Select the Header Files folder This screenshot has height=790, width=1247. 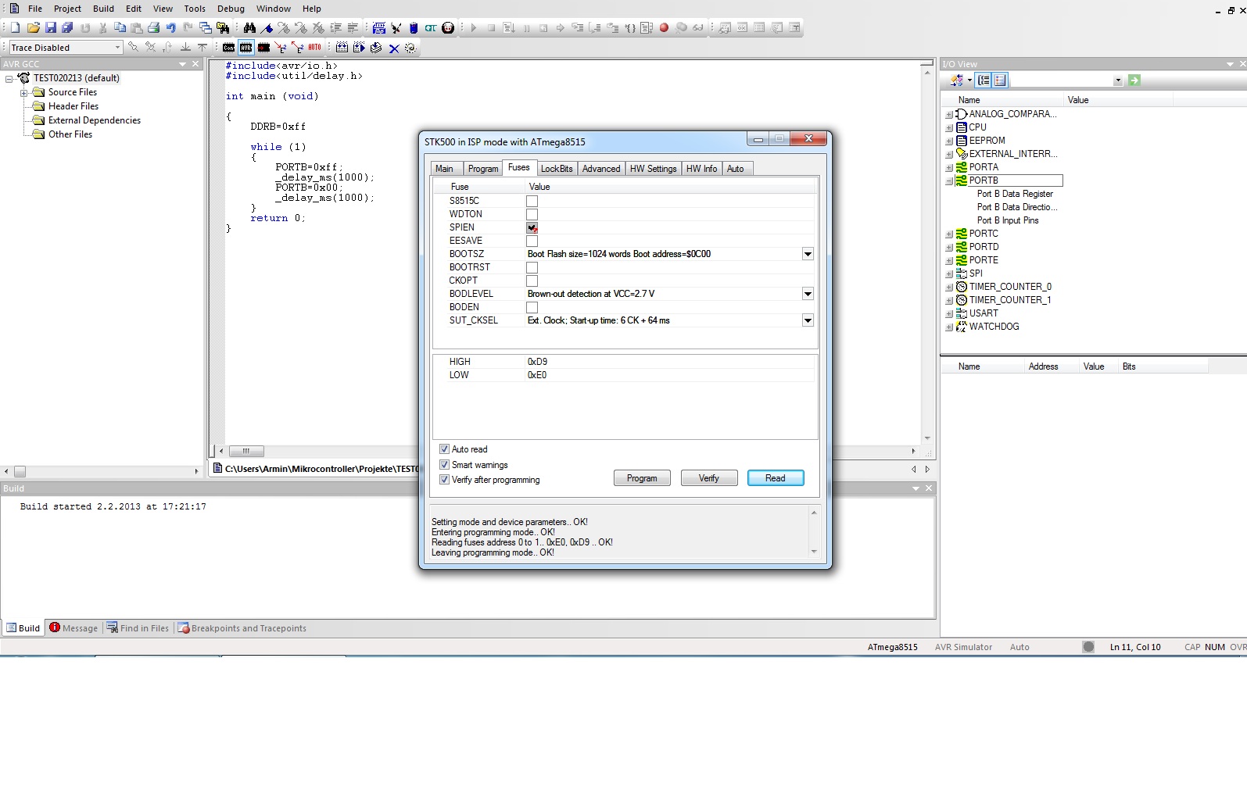pos(73,106)
